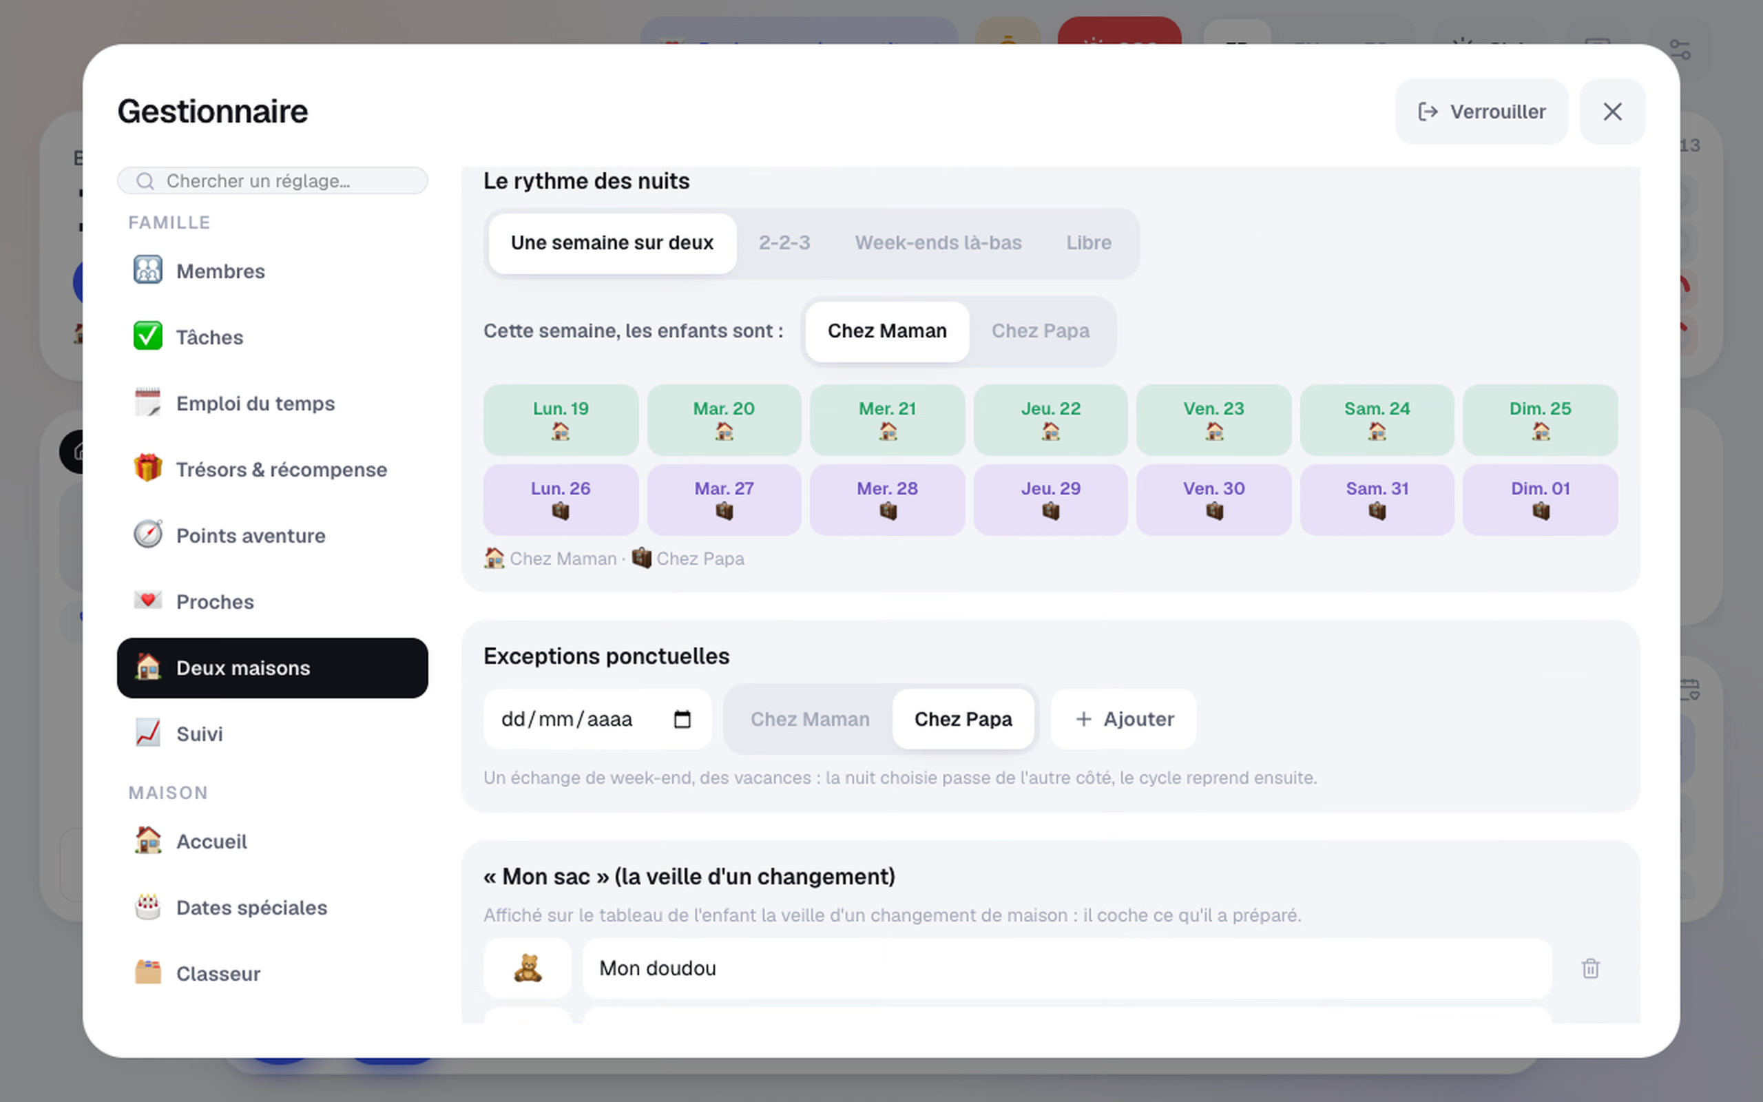This screenshot has height=1102, width=1763.
Task: Set this week to Chez Papa
Action: click(1041, 331)
